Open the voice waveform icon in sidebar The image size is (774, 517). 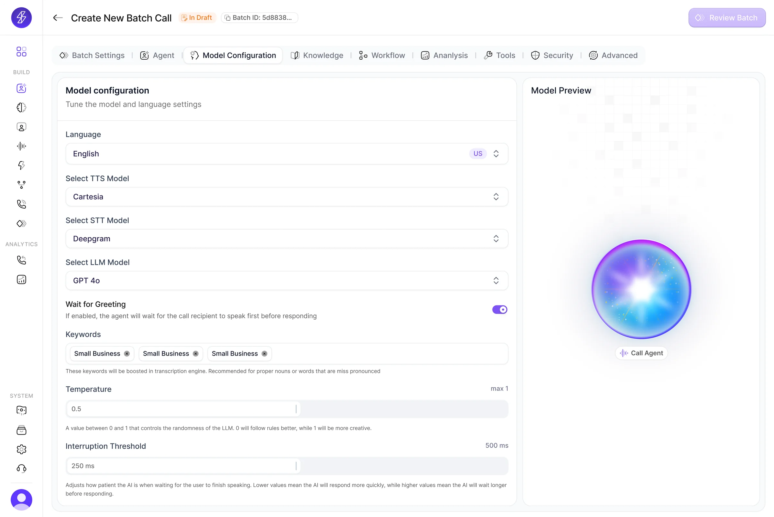click(21, 146)
